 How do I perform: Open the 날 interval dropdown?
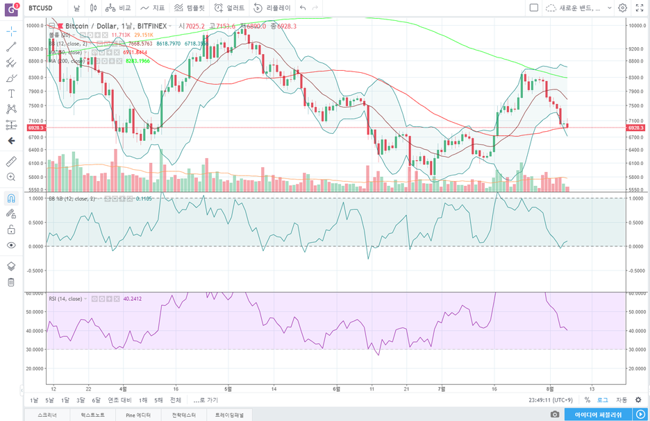tap(76, 8)
